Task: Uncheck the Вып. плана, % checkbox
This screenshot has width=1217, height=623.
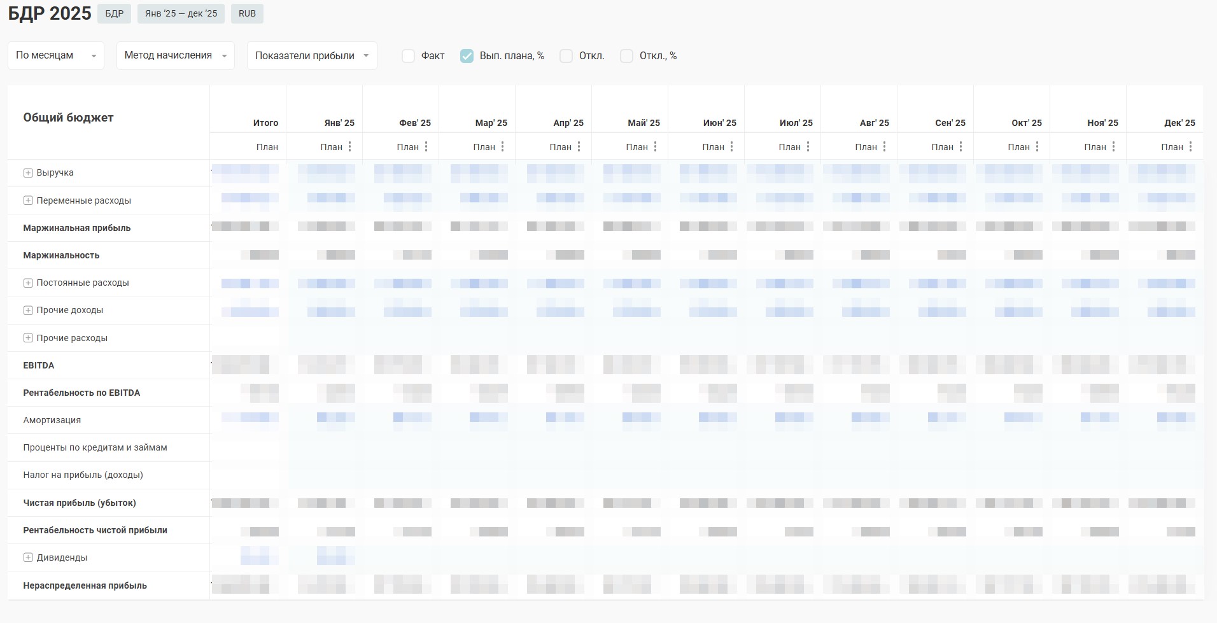Action: point(467,56)
